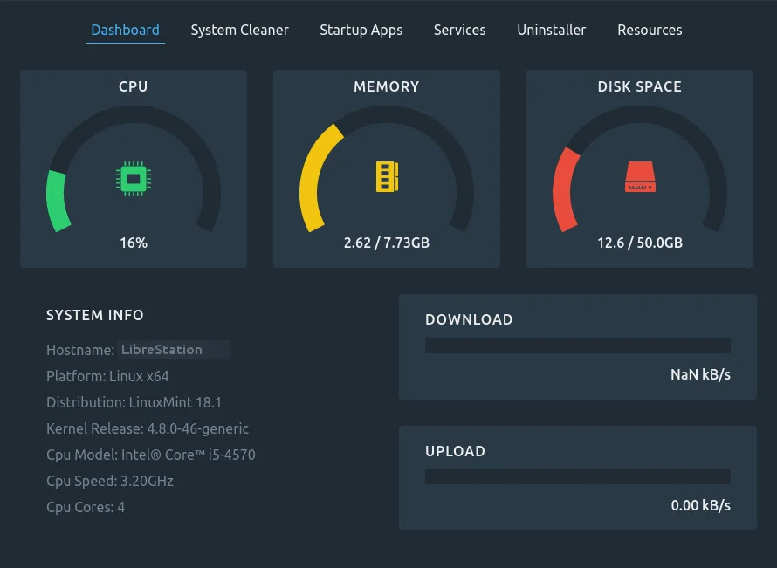777x568 pixels.
Task: Click the Kernel Release 4.8.0-46-generic line
Action: (148, 429)
